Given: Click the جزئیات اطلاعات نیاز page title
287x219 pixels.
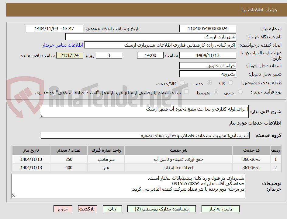Looking at the screenshot, I should [259, 10].
